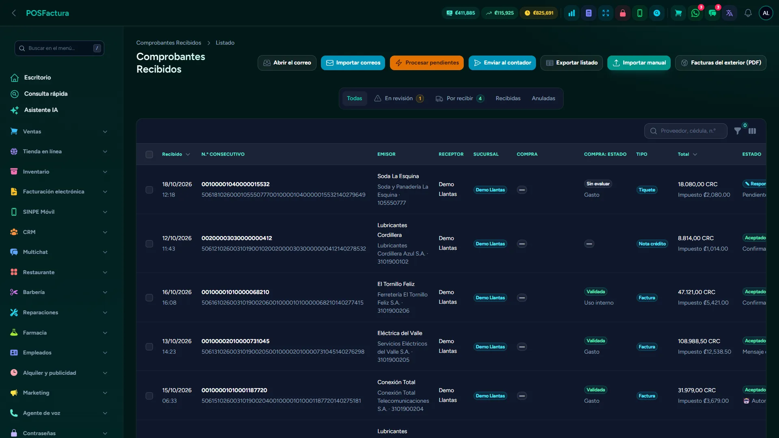The height and width of the screenshot is (438, 779).
Task: Open the calculator icon in top bar
Action: [x=589, y=13]
